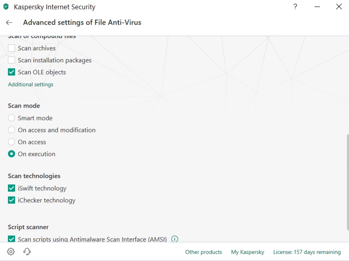Enable the Scan archives checkbox
This screenshot has height=261, width=349.
point(12,48)
